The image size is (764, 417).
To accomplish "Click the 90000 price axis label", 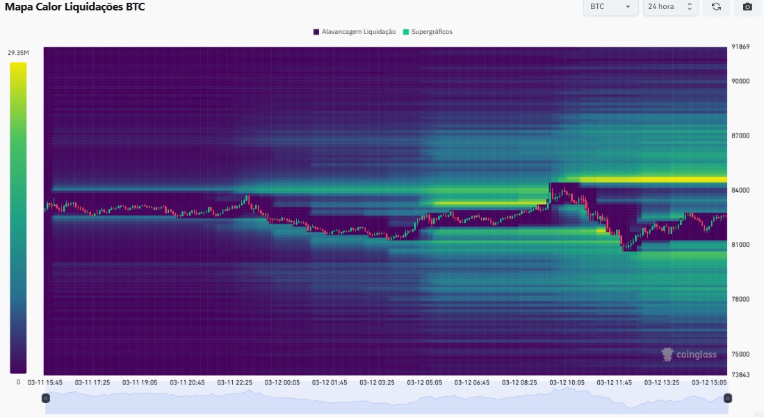I will 740,81.
